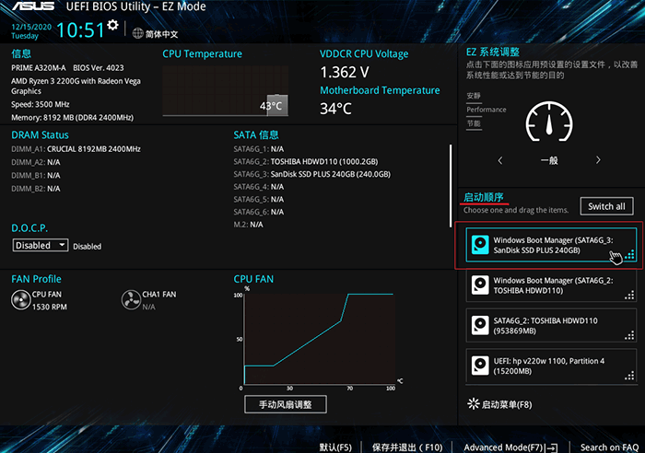Click the CPU FAN curve graph
The width and height of the screenshot is (645, 453).
[x=319, y=338]
